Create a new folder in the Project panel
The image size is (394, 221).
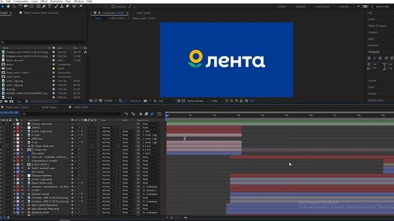pos(6,101)
